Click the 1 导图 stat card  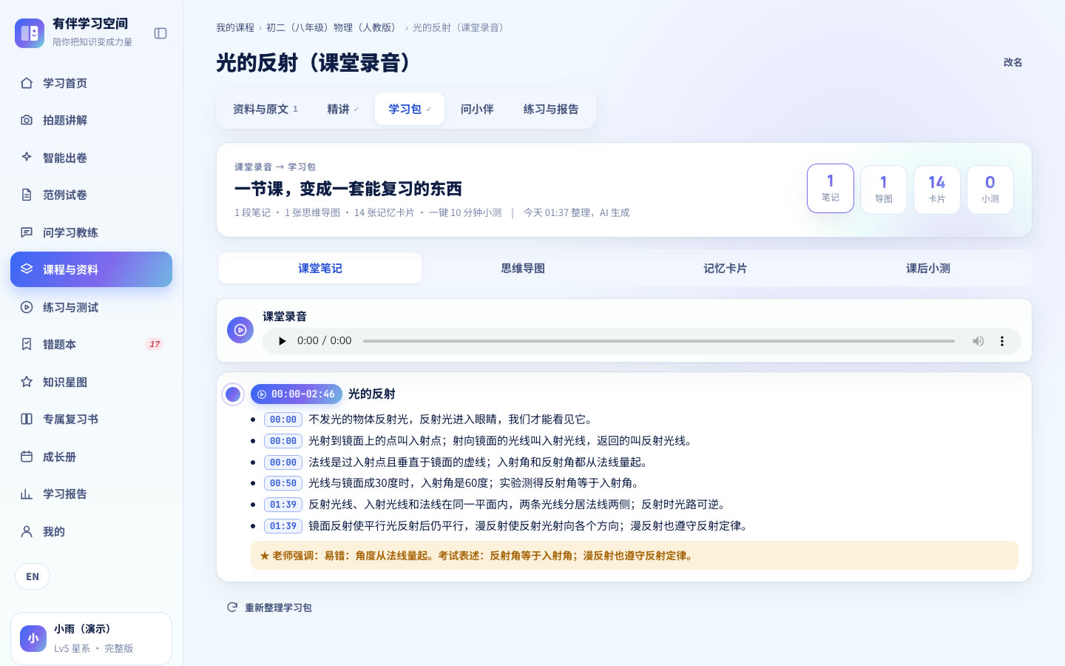pos(884,189)
